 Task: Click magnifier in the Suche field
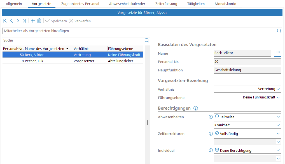147,40
